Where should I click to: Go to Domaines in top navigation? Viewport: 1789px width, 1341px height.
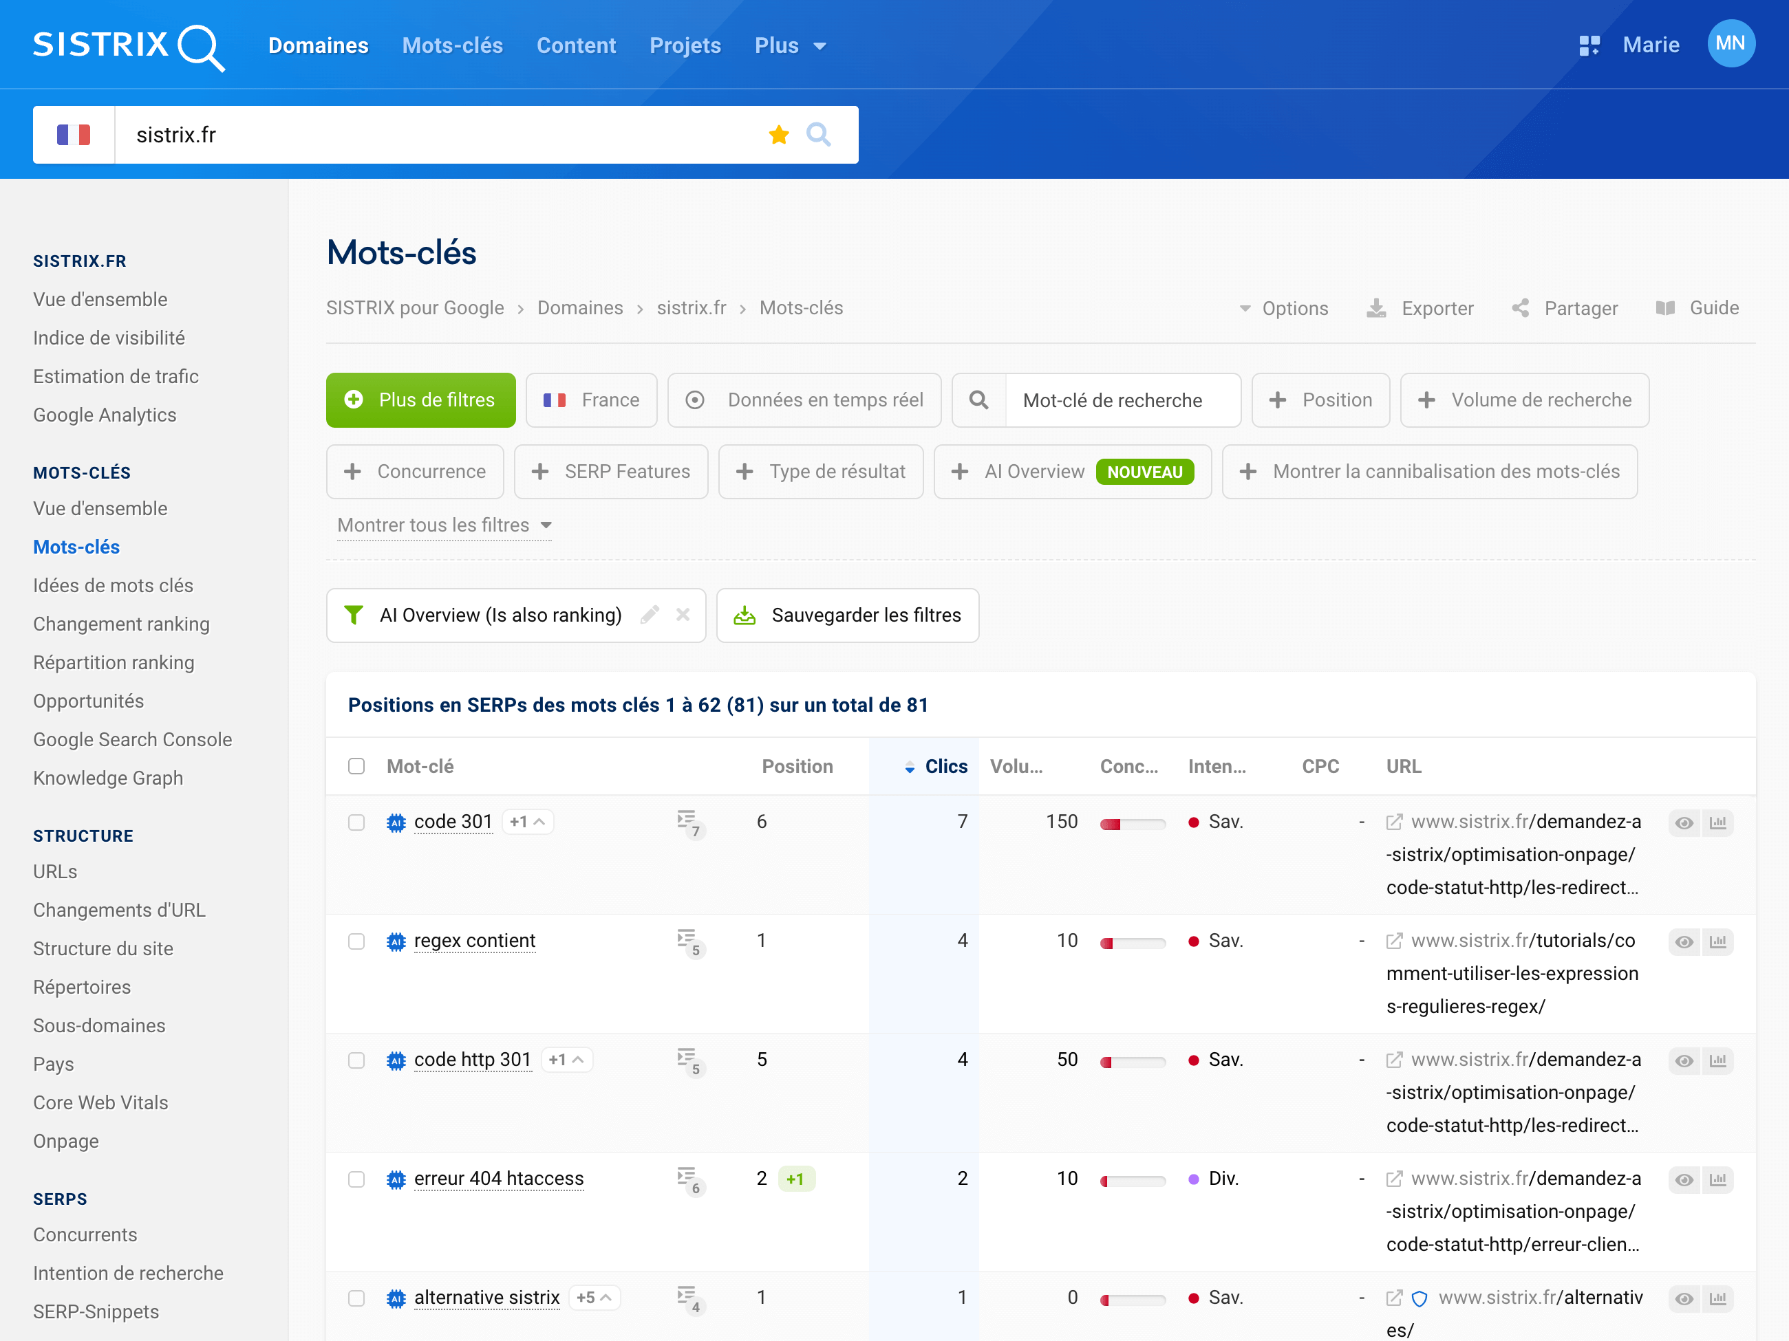coord(318,45)
